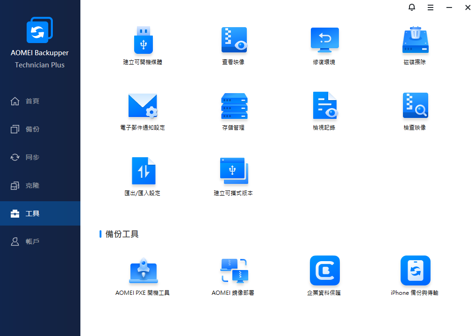Open 企業資料保護 enterprise data protection
This screenshot has height=336, width=474.
tap(324, 277)
